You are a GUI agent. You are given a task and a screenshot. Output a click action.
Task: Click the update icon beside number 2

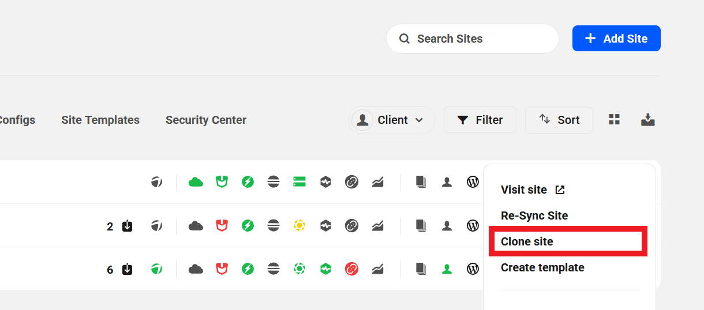coord(128,226)
